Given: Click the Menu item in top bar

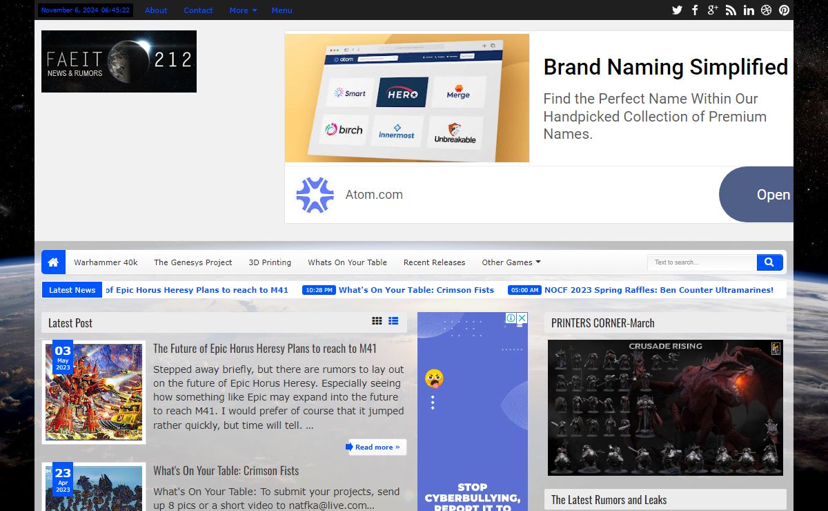Looking at the screenshot, I should click(282, 10).
